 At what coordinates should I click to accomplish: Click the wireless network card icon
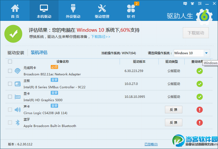tap(17, 71)
